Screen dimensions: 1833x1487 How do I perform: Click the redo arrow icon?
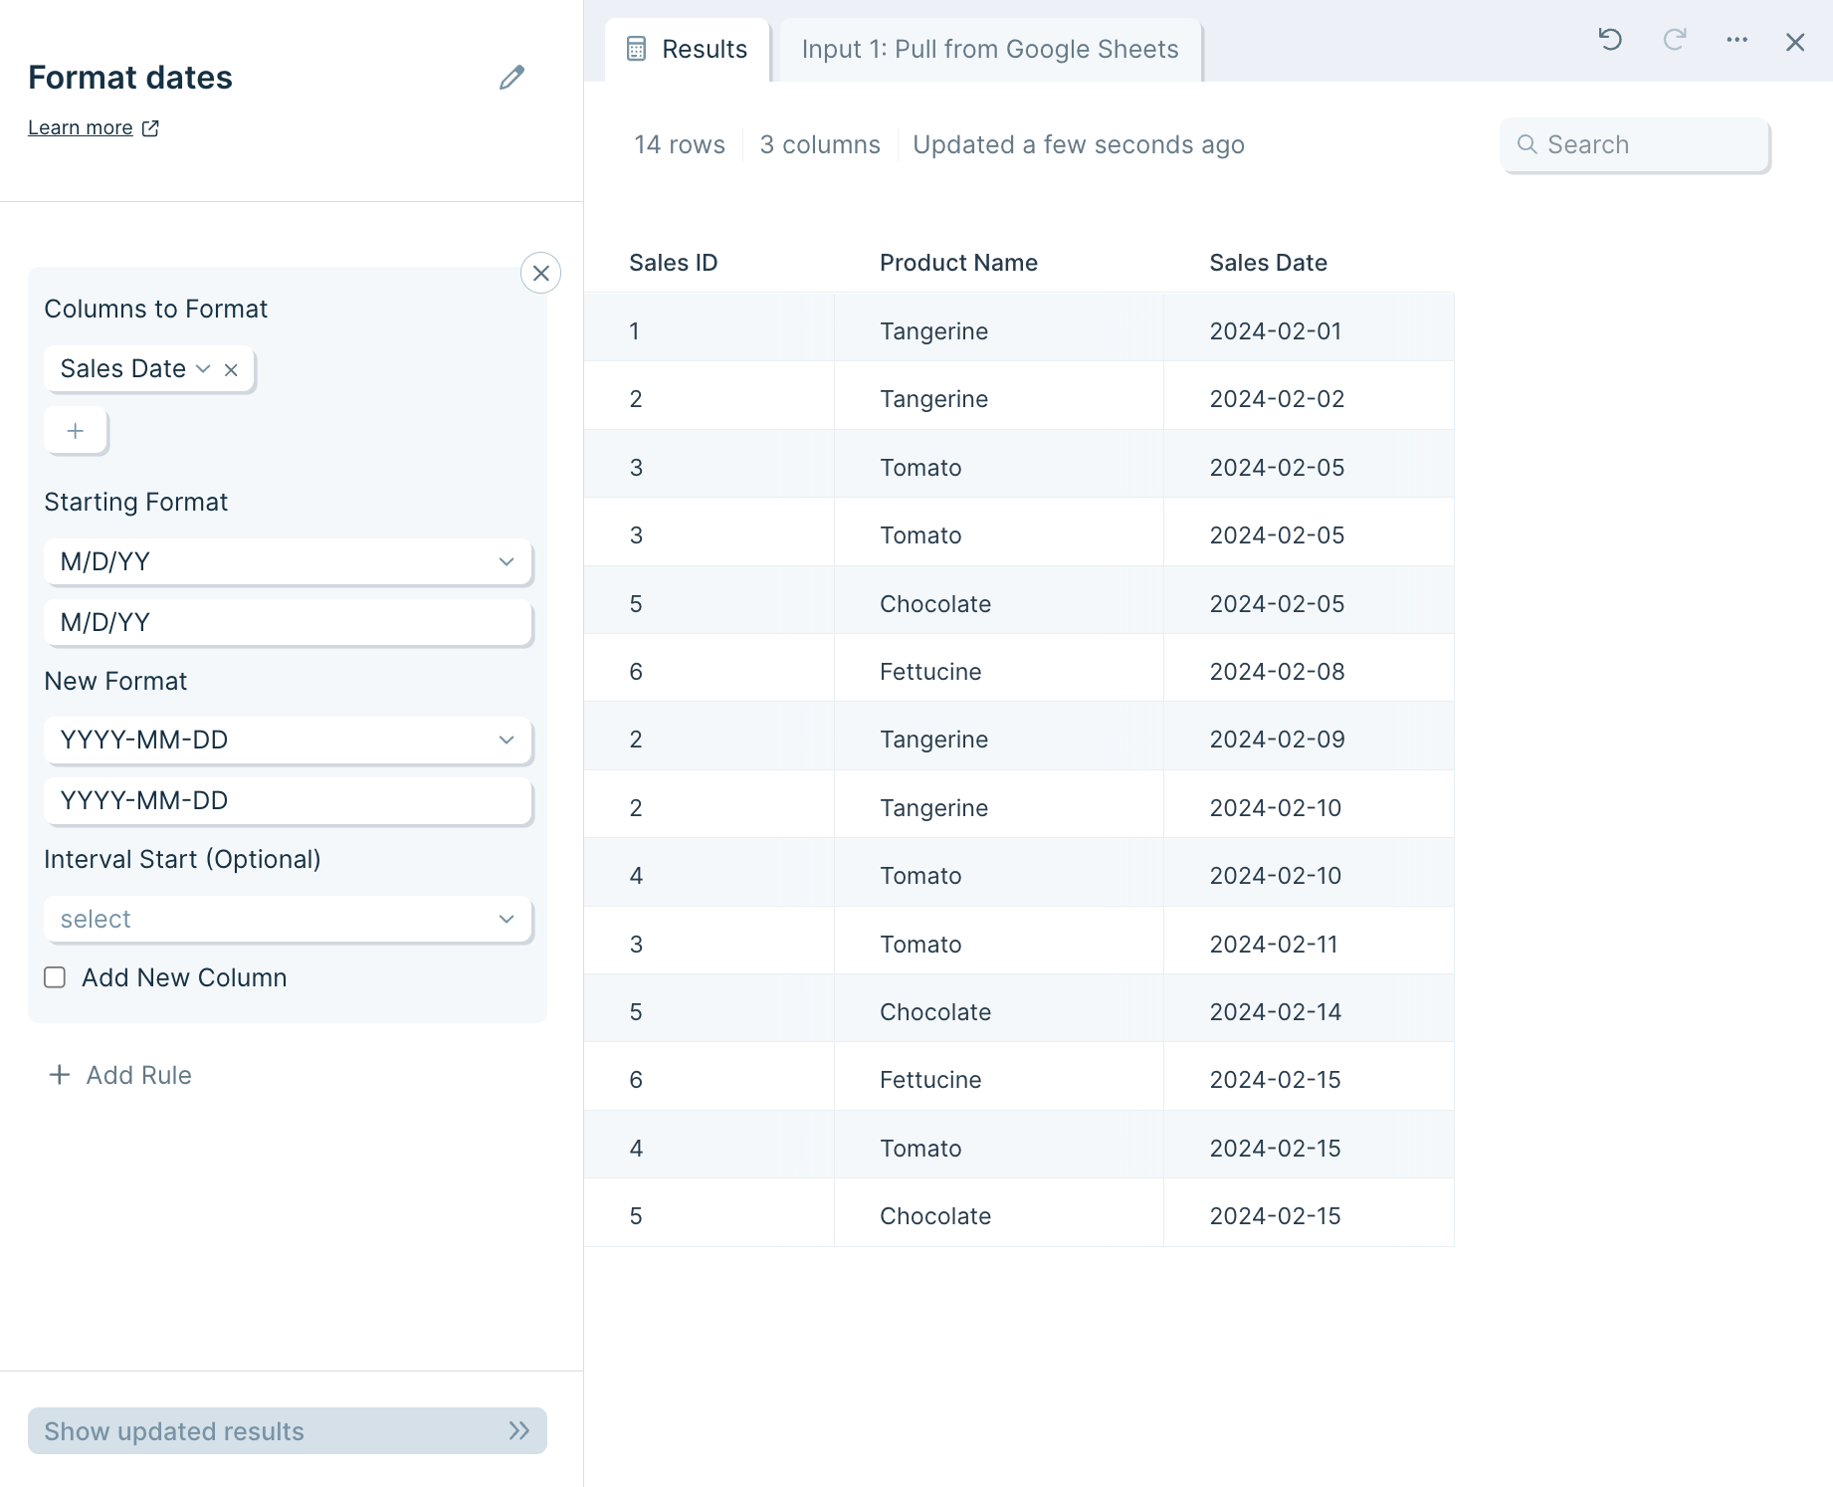pyautogui.click(x=1675, y=40)
